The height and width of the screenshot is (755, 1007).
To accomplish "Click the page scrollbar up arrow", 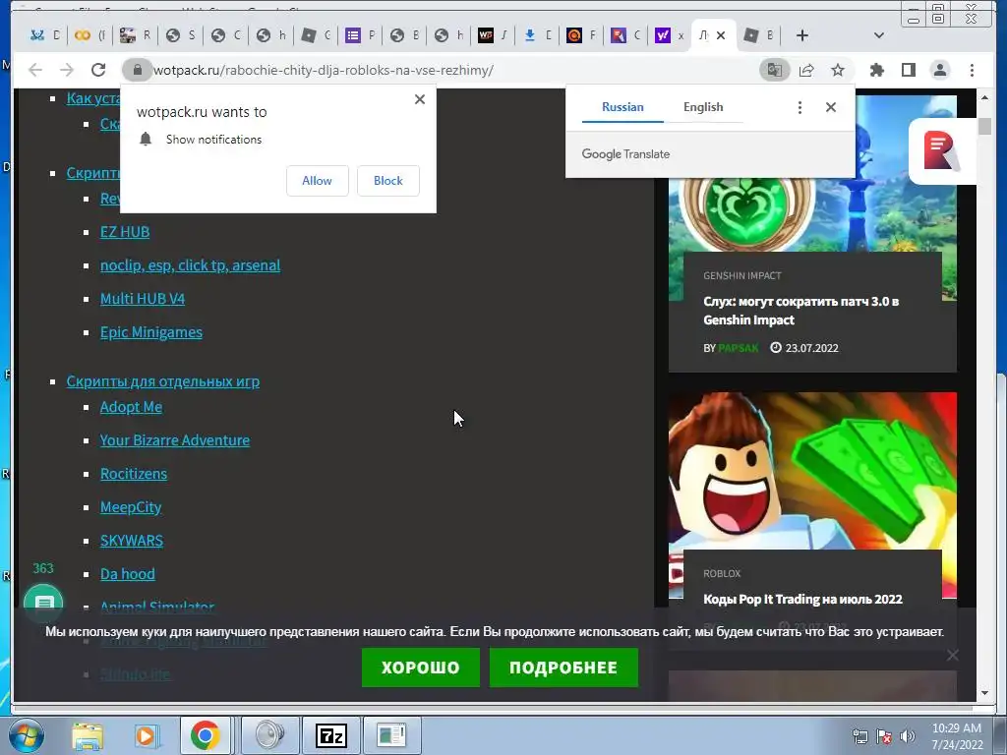I will pos(984,97).
